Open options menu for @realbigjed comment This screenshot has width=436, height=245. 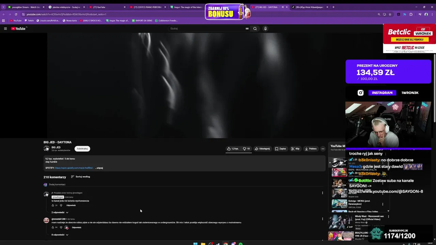point(323,193)
